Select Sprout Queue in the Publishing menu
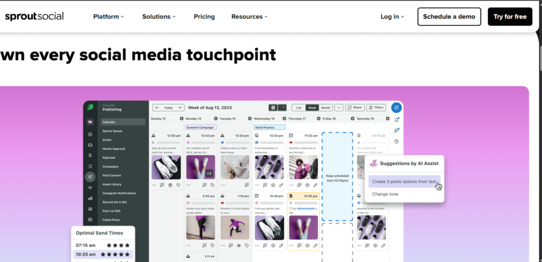Screen dimensions: 542x262 tap(112, 131)
